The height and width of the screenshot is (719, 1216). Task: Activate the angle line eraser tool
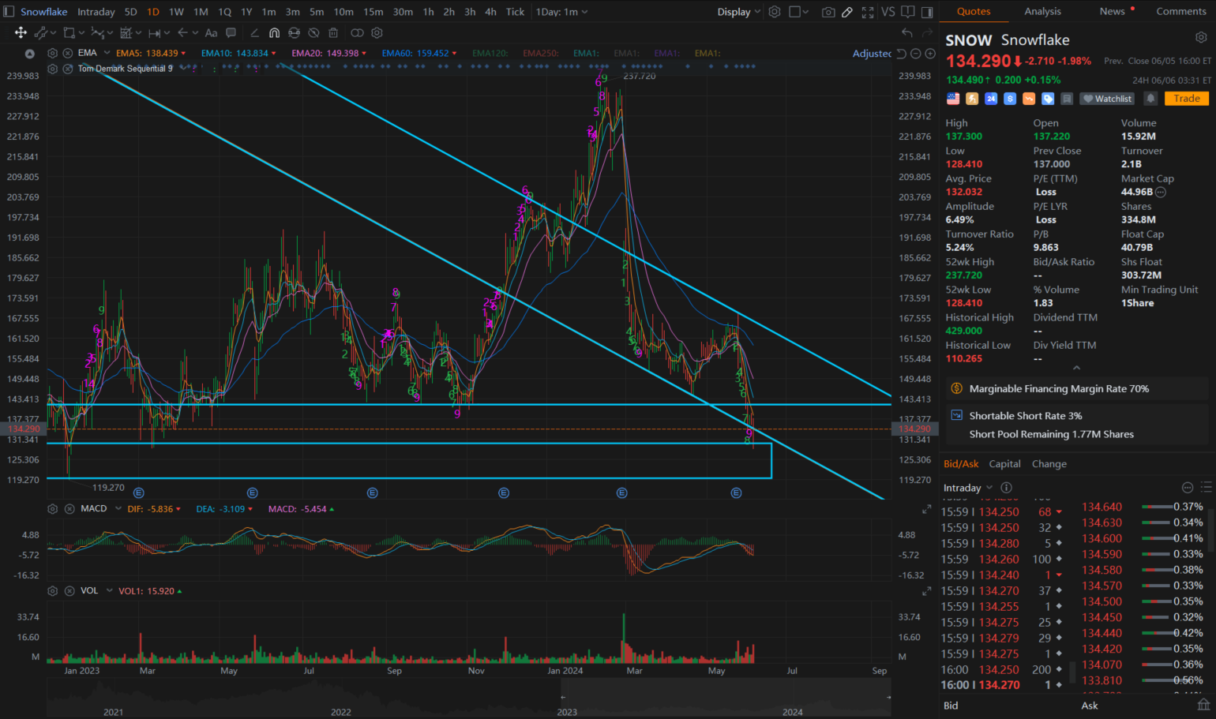254,32
